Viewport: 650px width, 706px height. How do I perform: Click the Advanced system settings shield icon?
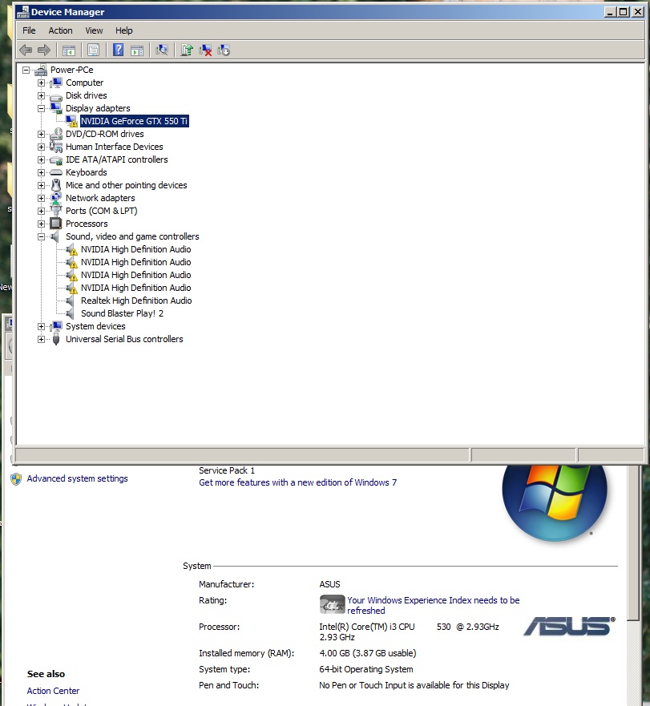16,478
